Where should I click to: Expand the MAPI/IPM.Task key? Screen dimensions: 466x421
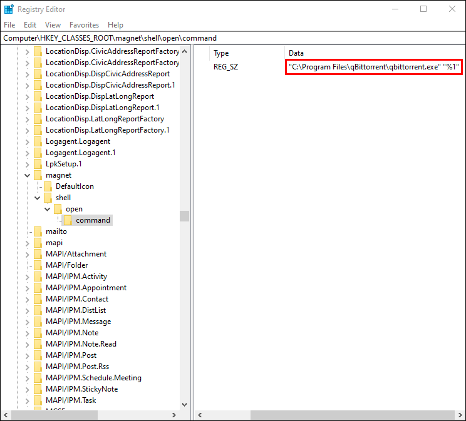coord(28,401)
